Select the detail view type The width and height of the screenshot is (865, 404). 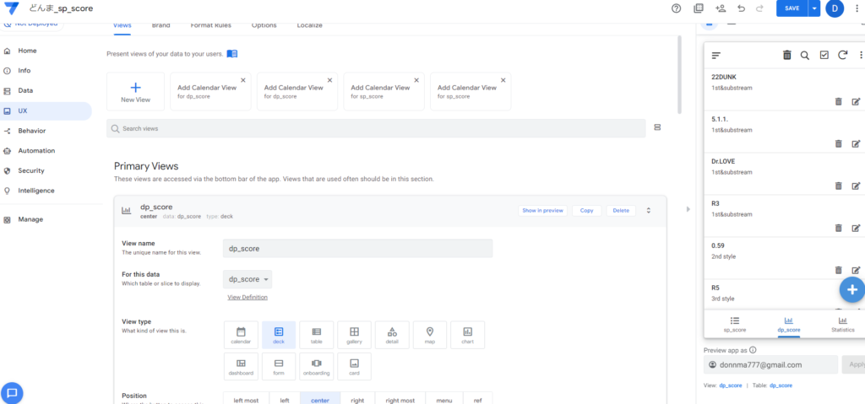392,335
